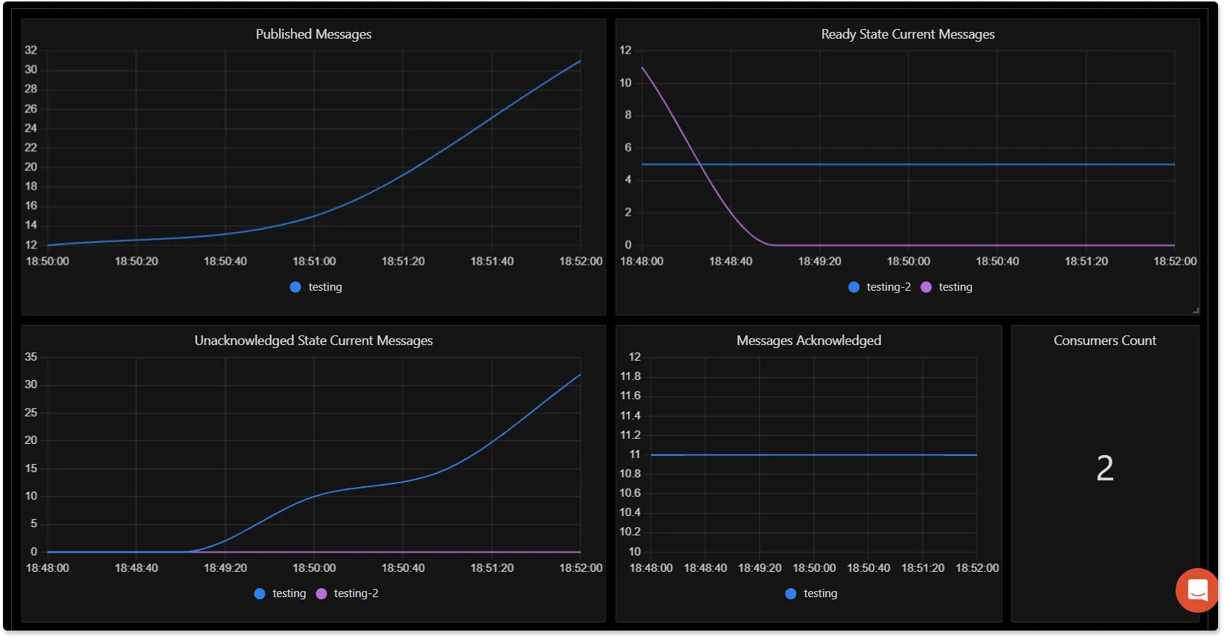
Task: Click blue color dot in Messages Acknowledged legend
Action: point(790,593)
